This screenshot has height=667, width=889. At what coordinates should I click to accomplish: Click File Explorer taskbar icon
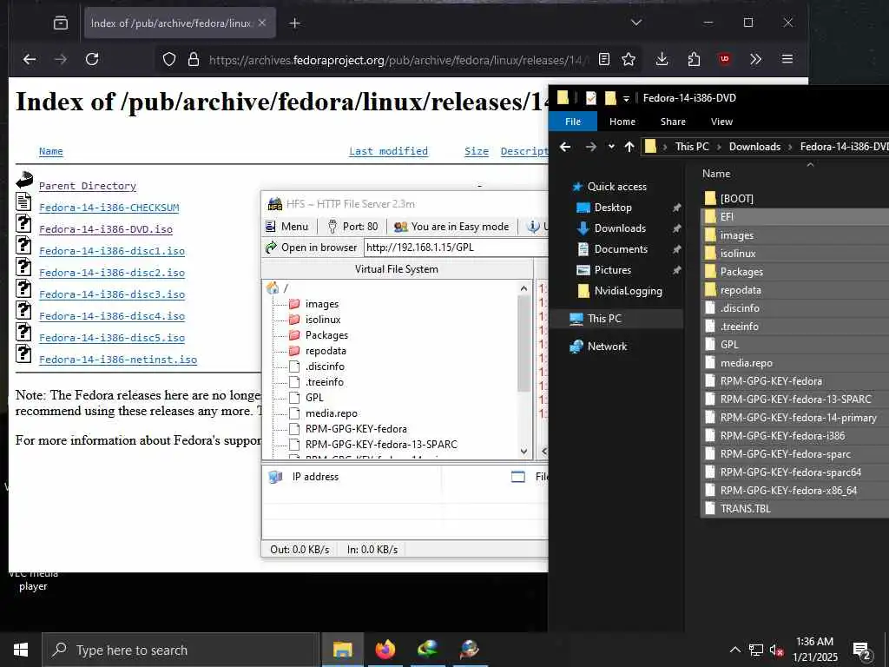[x=342, y=650]
